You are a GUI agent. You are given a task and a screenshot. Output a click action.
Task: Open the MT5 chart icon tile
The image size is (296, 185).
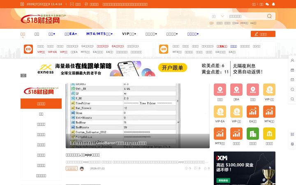point(220,134)
